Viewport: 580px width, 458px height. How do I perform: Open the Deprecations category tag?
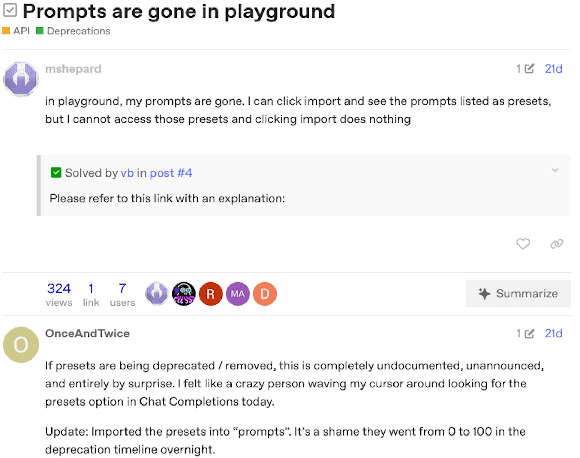[73, 31]
